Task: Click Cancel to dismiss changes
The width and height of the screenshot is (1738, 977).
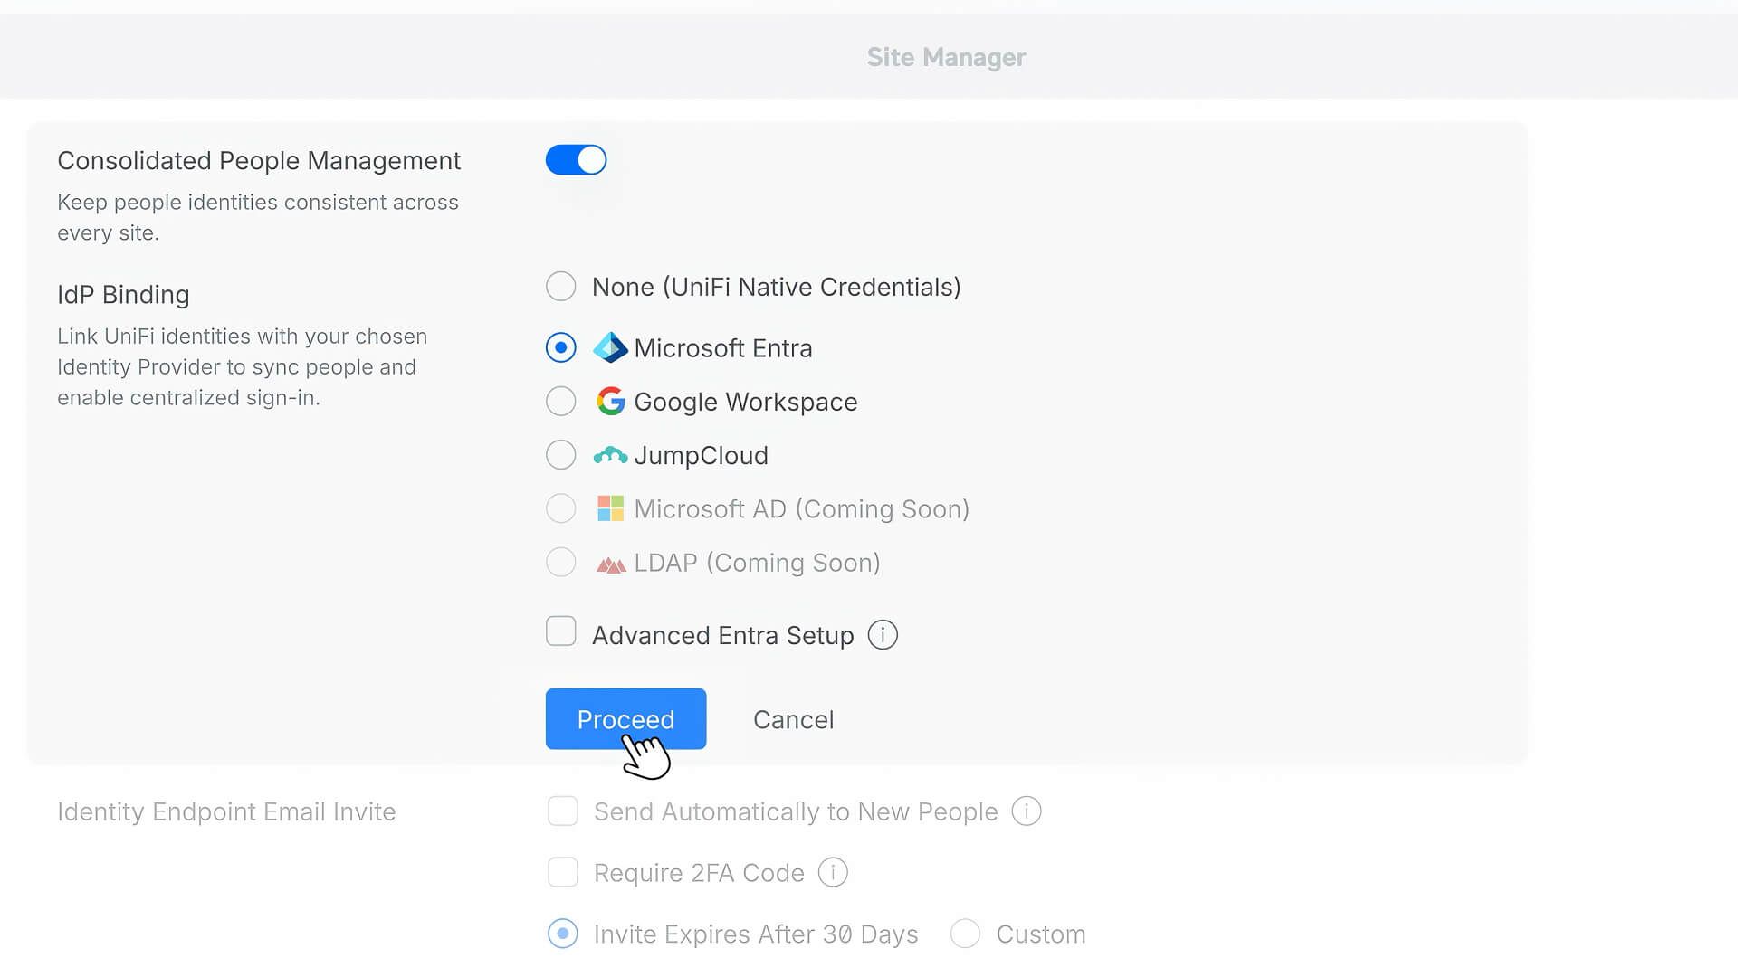Action: tap(793, 719)
